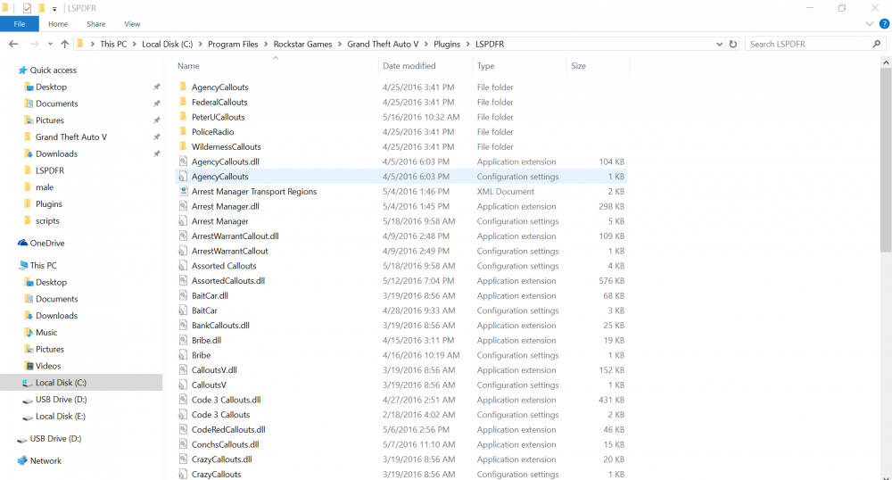Click the search magnifier icon

[877, 44]
